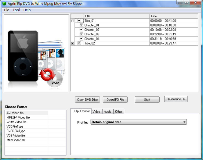Uncheck the Chapter_04 checkbox

click(81, 39)
